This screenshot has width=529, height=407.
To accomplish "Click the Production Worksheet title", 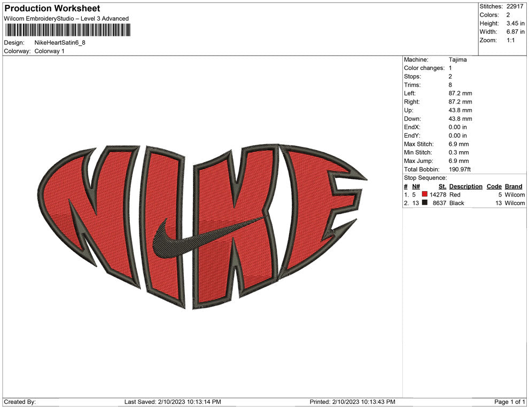I will pyautogui.click(x=52, y=8).
